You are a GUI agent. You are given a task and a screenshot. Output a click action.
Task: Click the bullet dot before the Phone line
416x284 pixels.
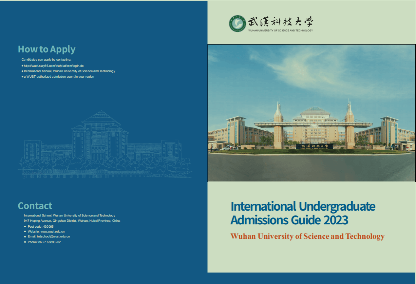(25, 242)
